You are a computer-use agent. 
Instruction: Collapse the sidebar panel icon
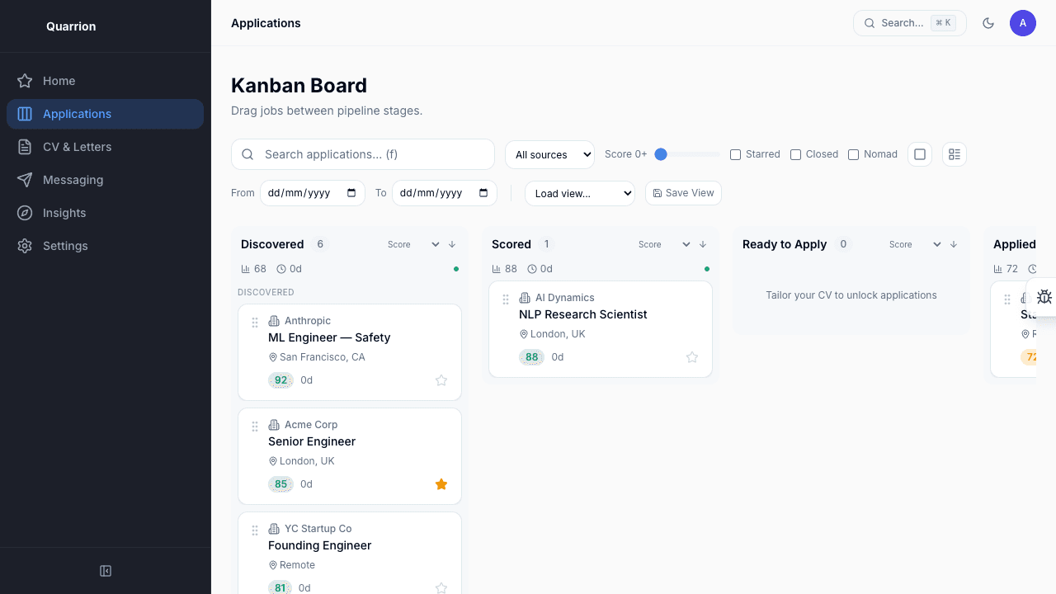point(106,571)
